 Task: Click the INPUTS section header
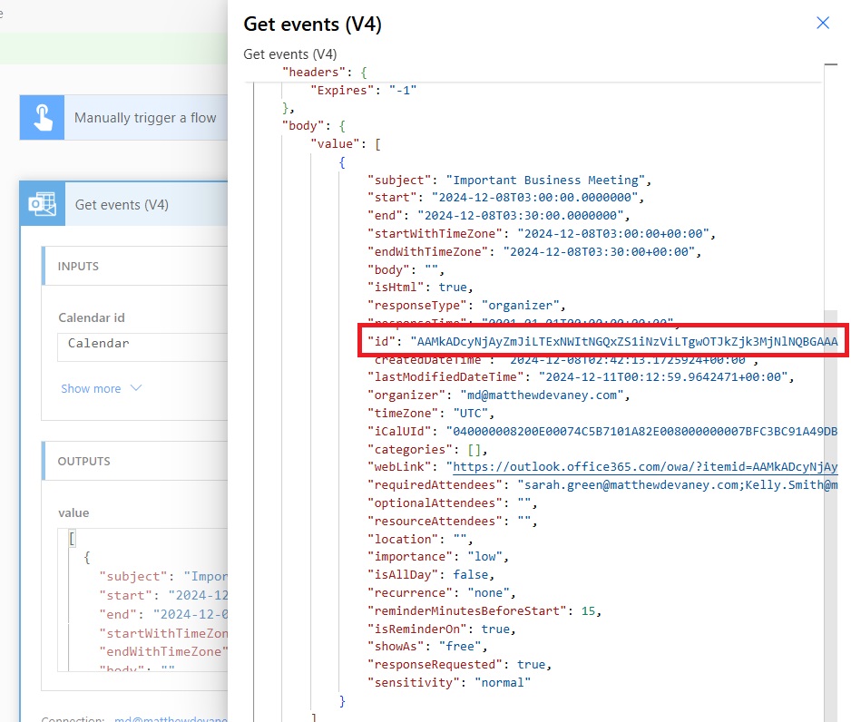pyautogui.click(x=78, y=267)
